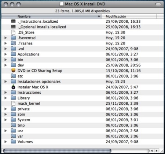Expand the System folder disclosure triangle

(5, 120)
